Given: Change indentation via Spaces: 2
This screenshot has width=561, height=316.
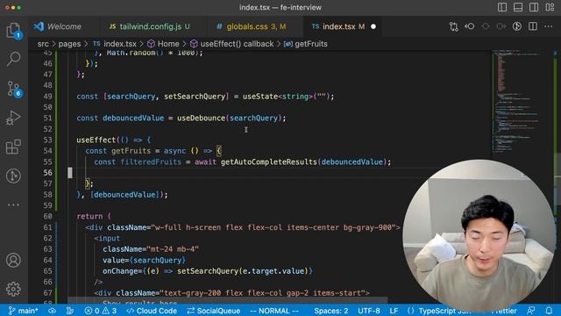Looking at the screenshot, I should 331,311.
